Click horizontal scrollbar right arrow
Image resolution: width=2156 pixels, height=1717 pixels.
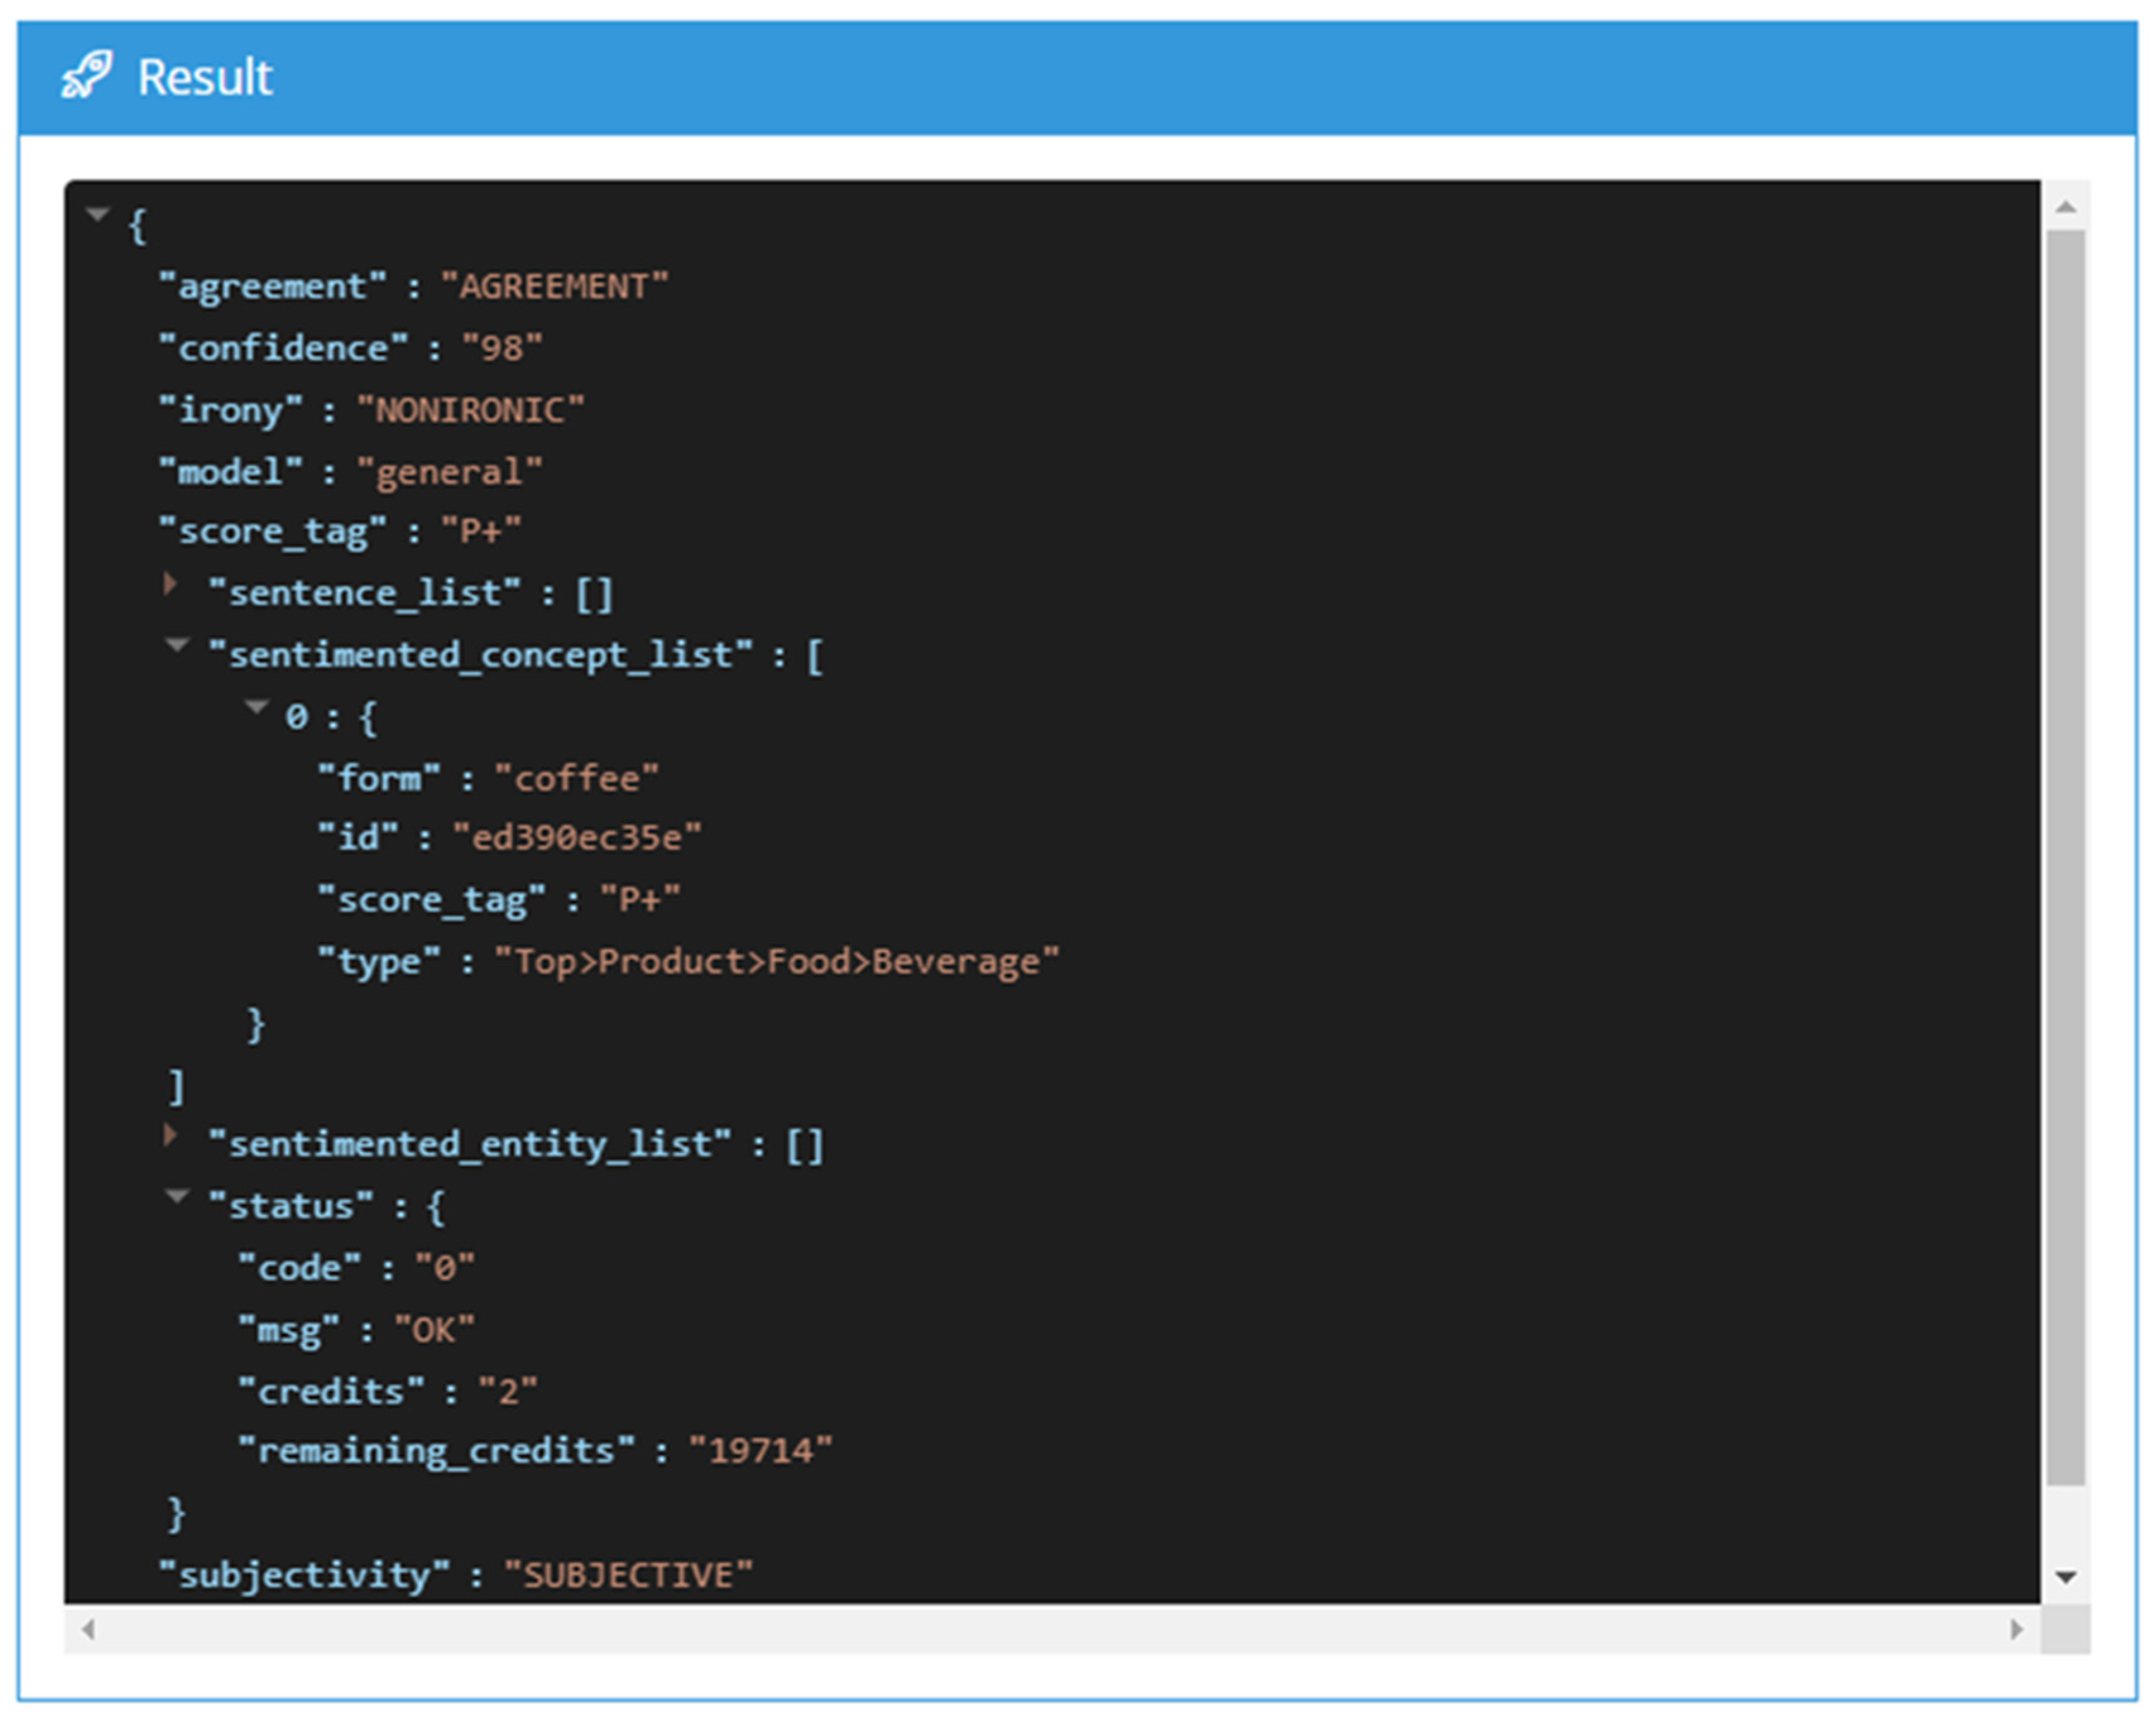coord(2016,1630)
